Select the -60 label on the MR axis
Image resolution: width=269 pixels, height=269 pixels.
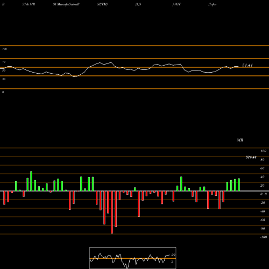pos(263,220)
